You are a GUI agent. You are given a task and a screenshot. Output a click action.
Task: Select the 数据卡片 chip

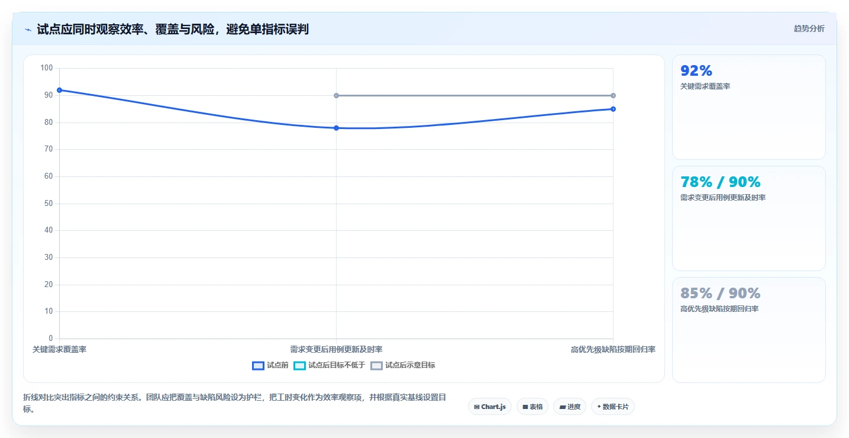pos(613,407)
